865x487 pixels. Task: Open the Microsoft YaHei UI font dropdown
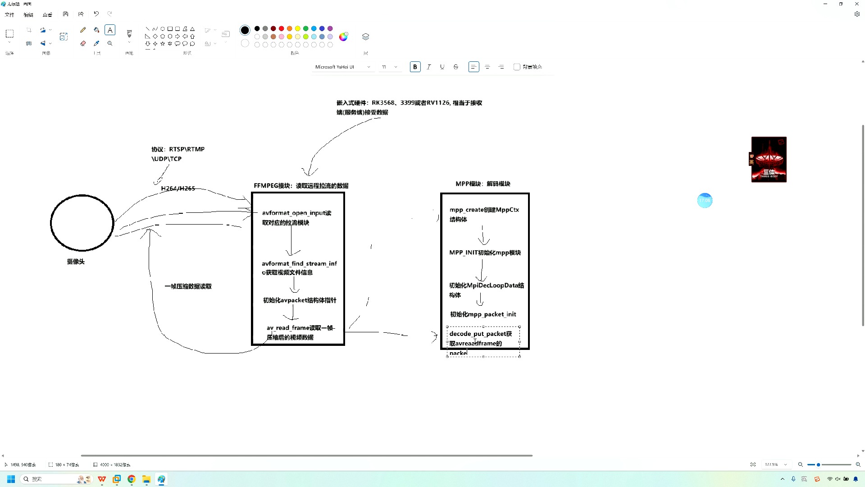tap(343, 67)
